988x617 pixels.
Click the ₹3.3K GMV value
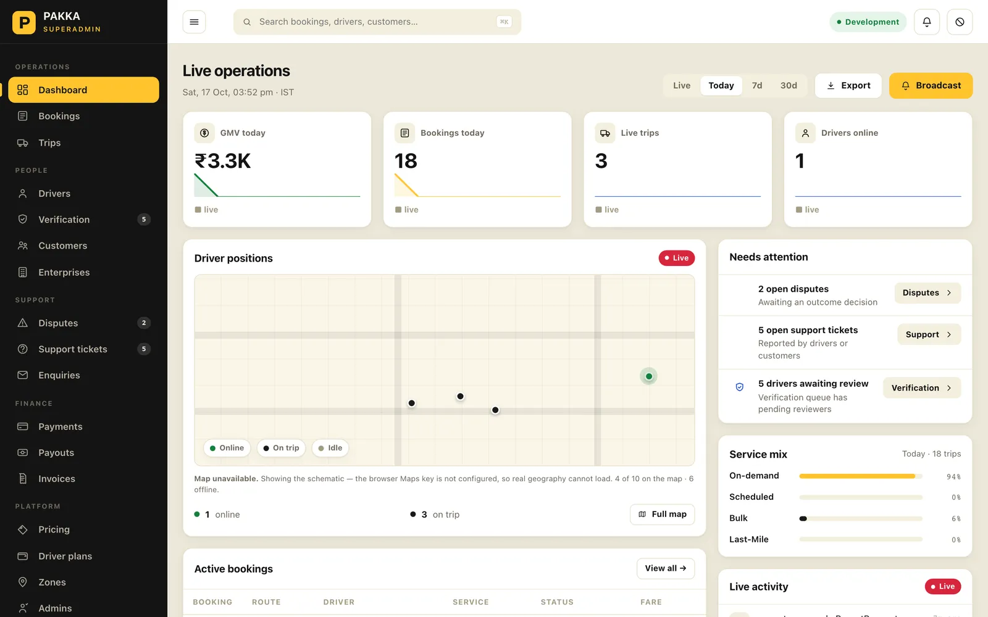(223, 161)
